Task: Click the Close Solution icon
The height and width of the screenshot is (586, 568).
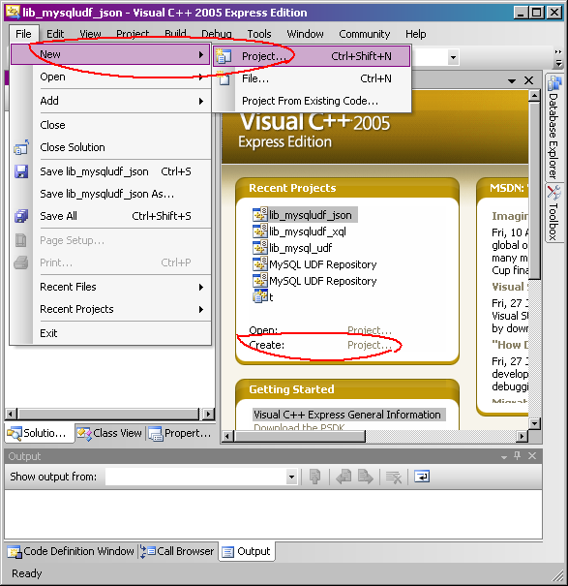Action: point(21,147)
